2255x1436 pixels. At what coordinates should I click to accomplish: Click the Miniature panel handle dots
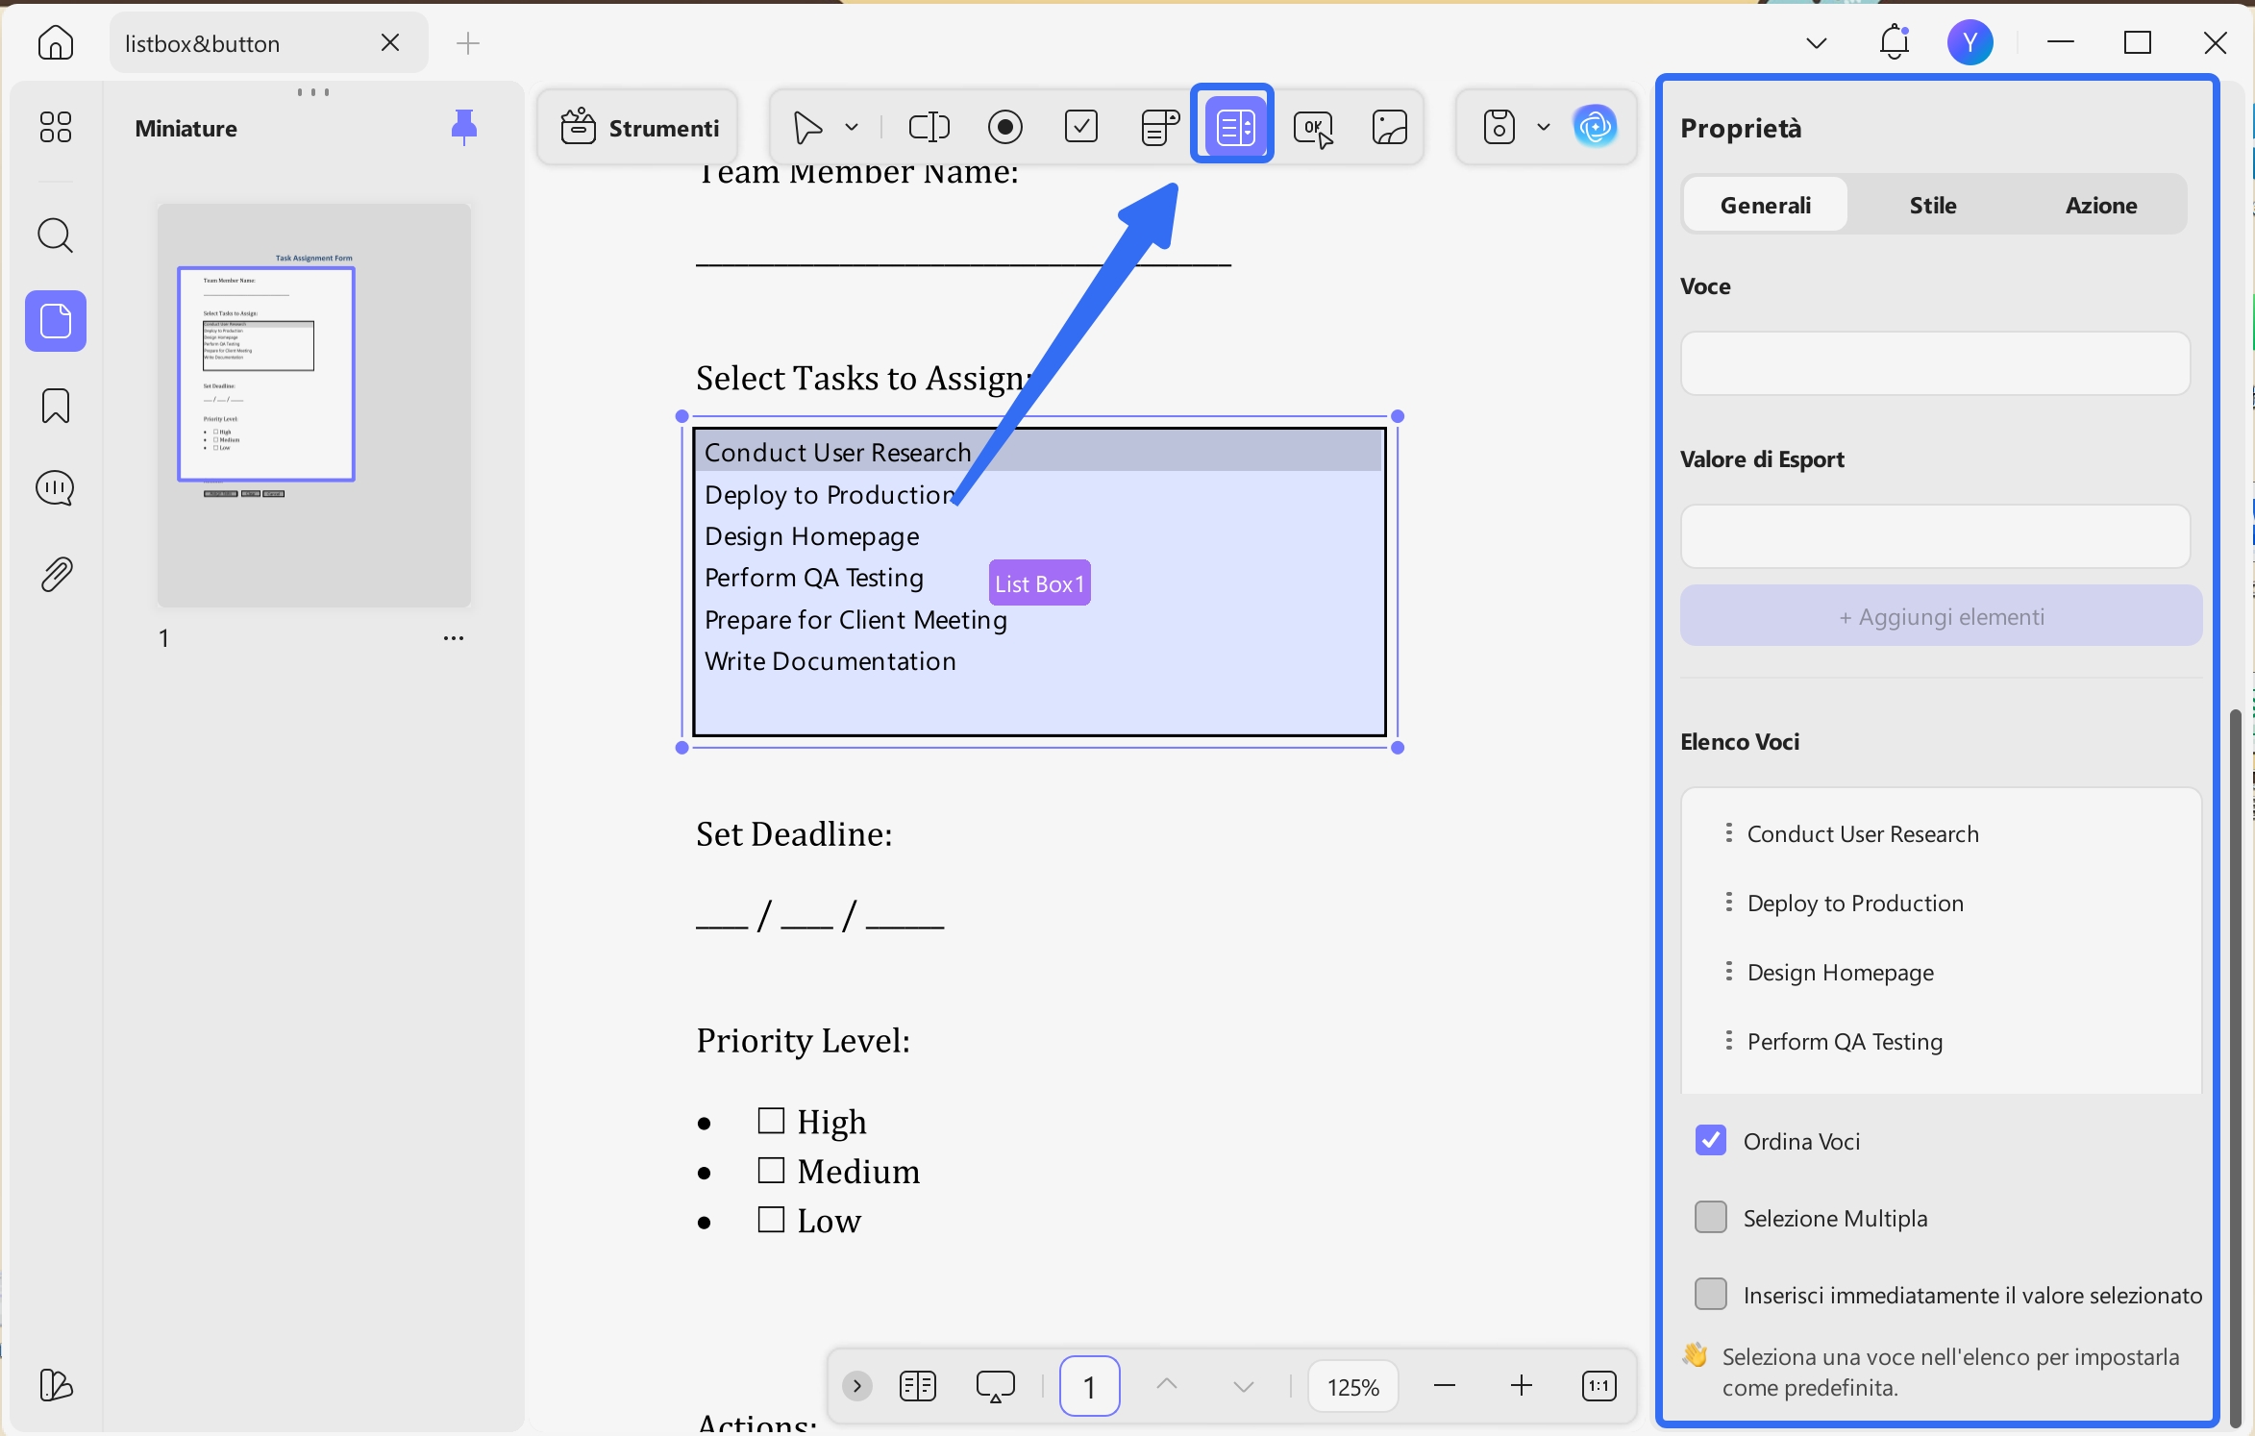pyautogui.click(x=313, y=92)
